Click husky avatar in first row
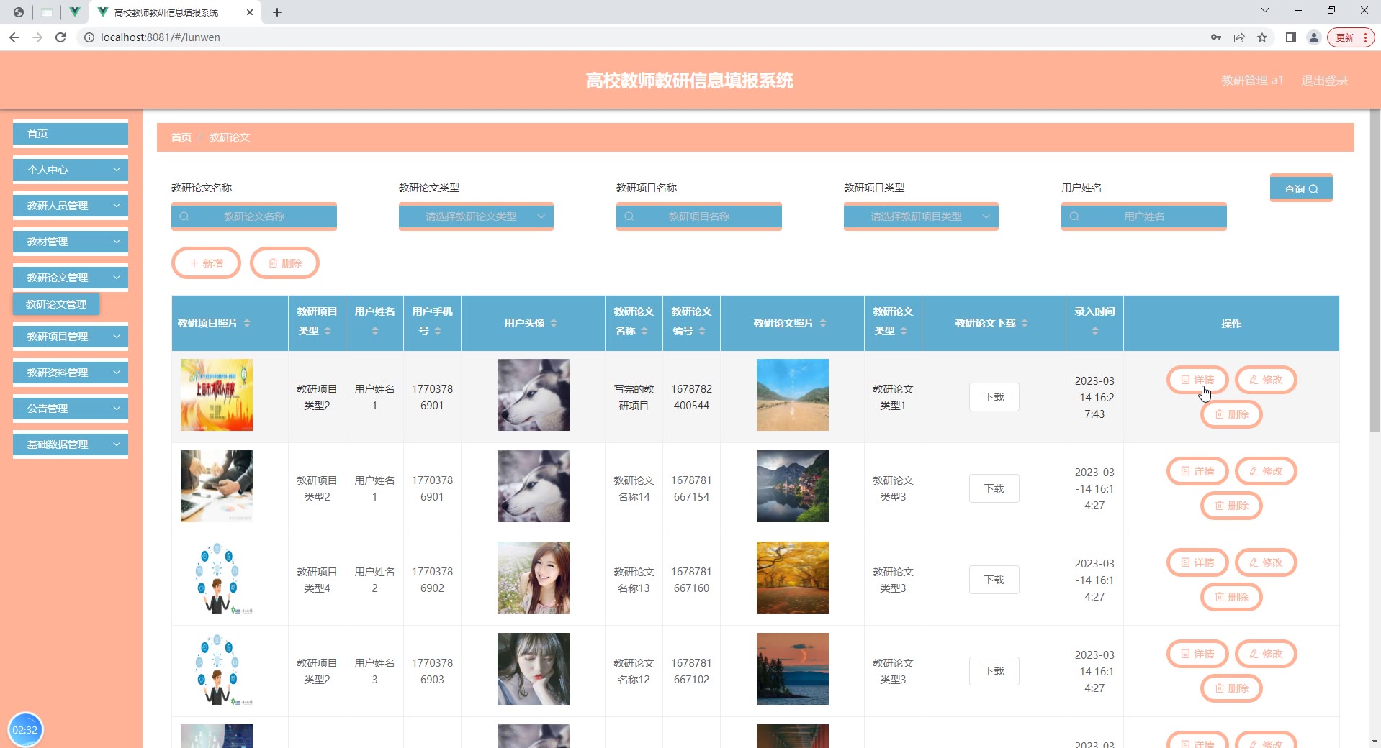This screenshot has width=1381, height=748. pyautogui.click(x=534, y=395)
